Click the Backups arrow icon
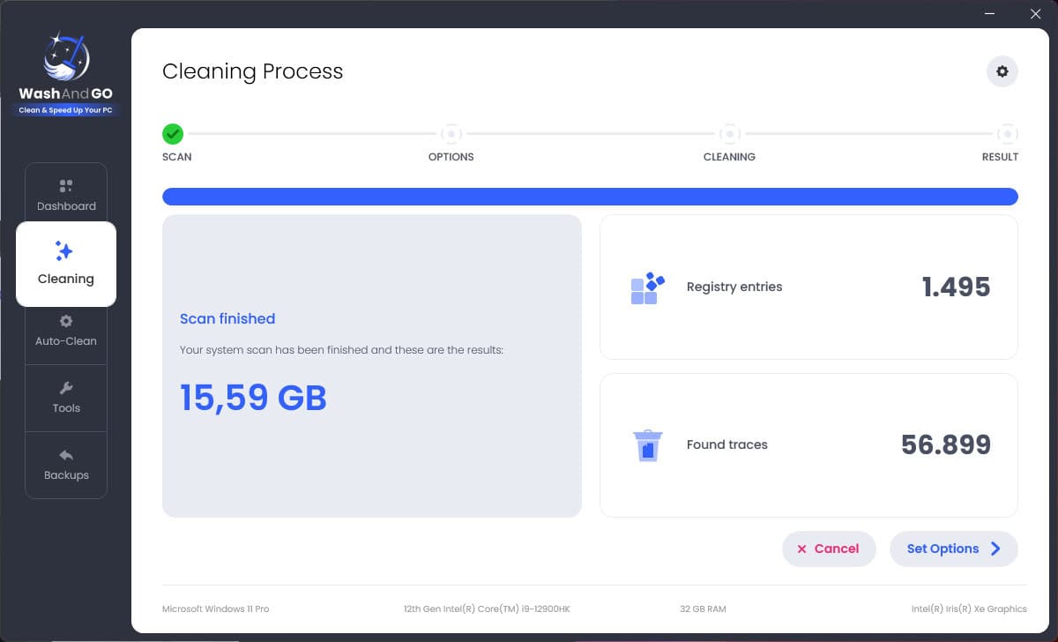Image resolution: width=1058 pixels, height=642 pixels. tap(66, 455)
